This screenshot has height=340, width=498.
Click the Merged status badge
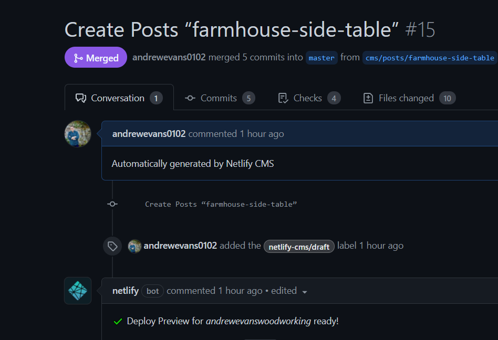96,57
